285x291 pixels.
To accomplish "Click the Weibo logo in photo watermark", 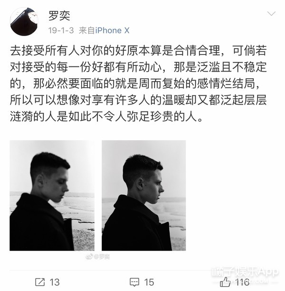I will [x=89, y=257].
